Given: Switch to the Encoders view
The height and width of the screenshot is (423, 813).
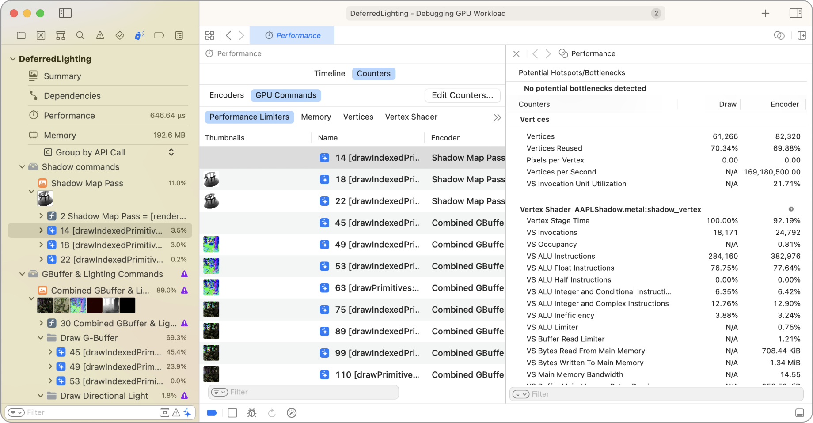Looking at the screenshot, I should (226, 95).
